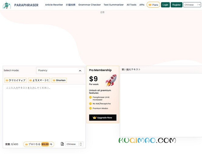The width and height of the screenshot is (202, 154).
Task: Open the header Chinese language dropdown
Action: (192, 5)
